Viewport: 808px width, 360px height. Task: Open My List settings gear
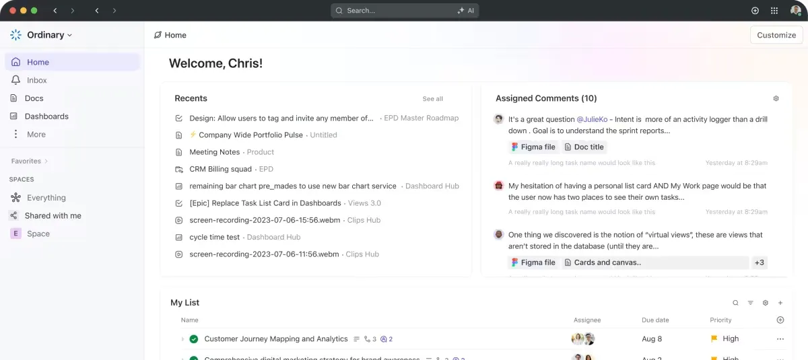click(766, 303)
